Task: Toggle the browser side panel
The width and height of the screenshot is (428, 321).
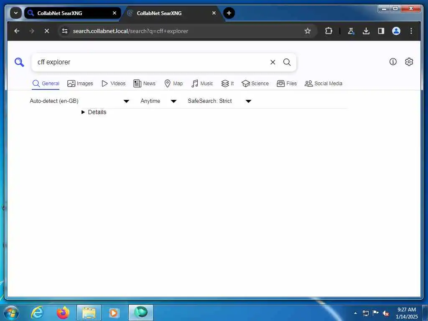Action: (x=381, y=31)
